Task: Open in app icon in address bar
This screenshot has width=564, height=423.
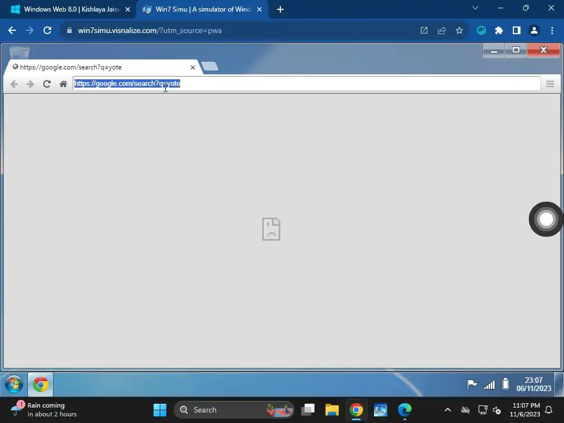Action: point(424,31)
